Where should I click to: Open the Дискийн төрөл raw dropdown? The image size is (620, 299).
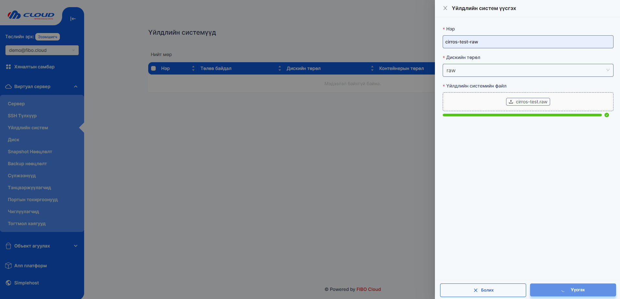click(527, 70)
